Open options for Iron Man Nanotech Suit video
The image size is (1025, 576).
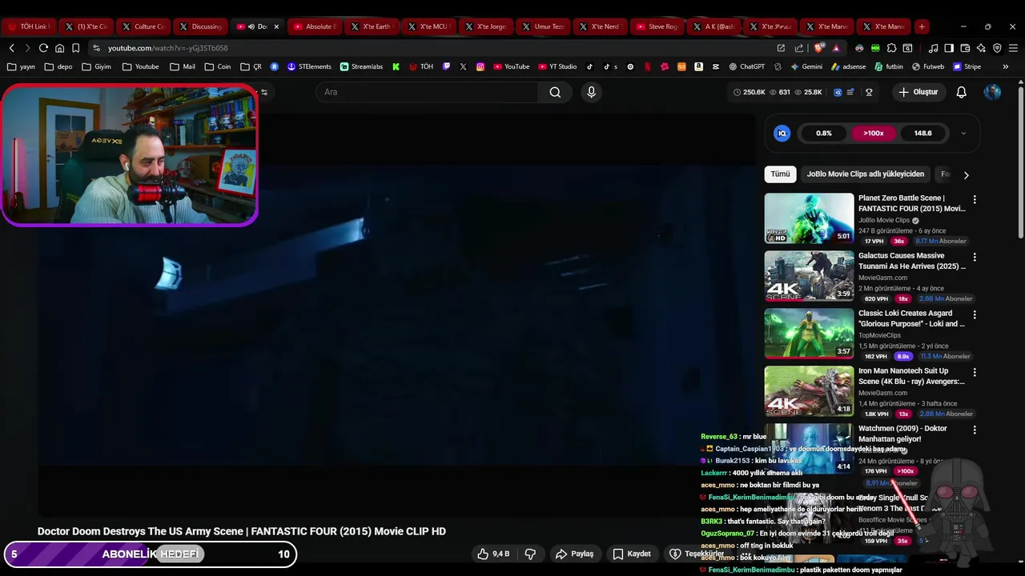[x=975, y=372]
